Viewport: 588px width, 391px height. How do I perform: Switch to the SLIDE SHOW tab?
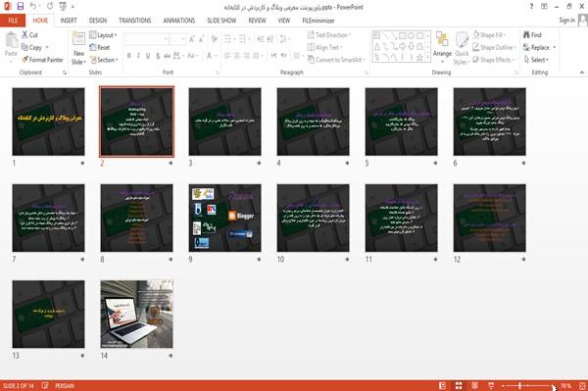[x=221, y=21]
